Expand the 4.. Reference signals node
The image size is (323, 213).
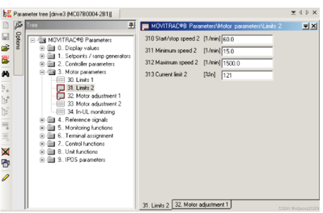tap(42, 120)
